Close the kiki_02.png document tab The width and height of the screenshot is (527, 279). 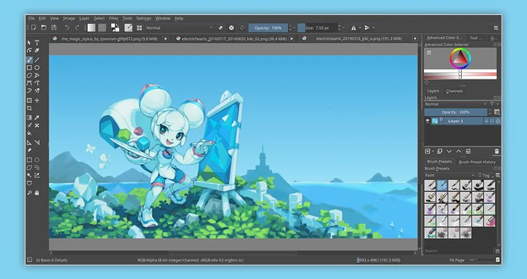(x=291, y=38)
